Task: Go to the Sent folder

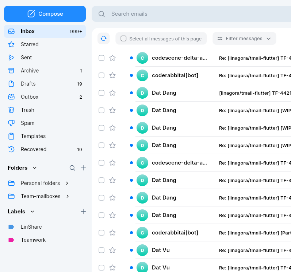Action: click(x=45, y=58)
